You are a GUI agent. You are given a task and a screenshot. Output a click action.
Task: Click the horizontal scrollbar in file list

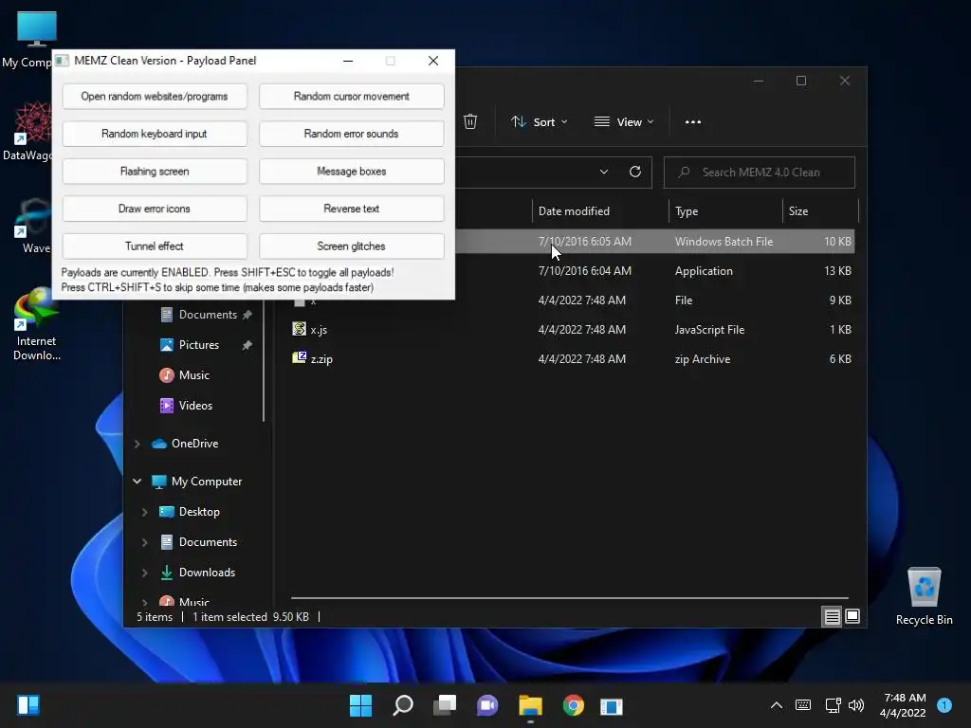[x=569, y=598]
